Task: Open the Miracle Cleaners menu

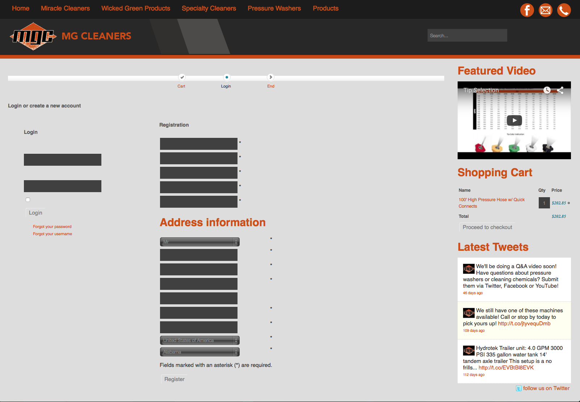Action: coord(65,8)
